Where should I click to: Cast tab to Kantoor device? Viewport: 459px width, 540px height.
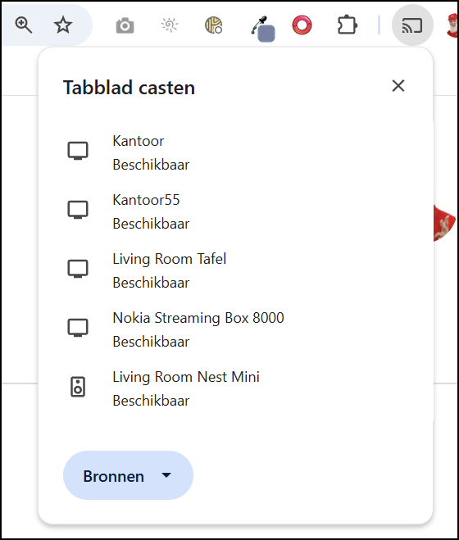tap(235, 152)
